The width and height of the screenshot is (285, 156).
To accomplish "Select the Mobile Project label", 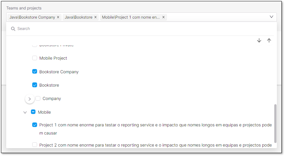I will click(53, 58).
